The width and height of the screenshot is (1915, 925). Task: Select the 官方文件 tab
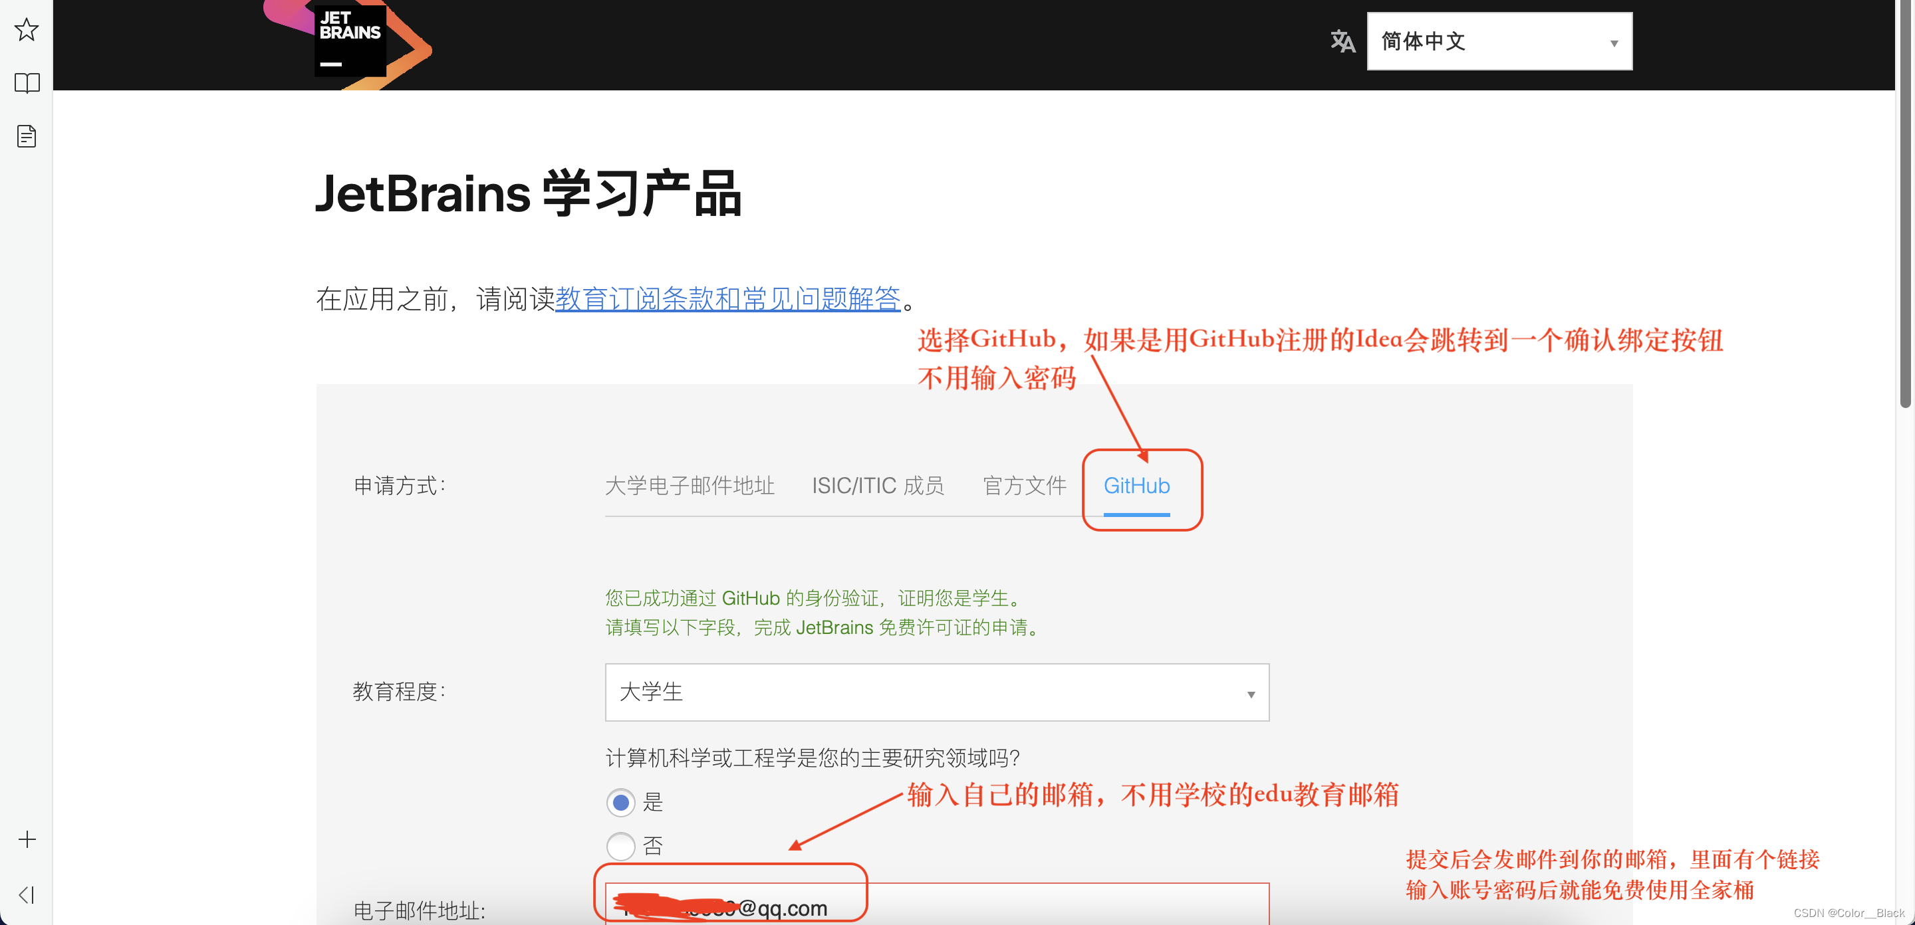pos(1025,486)
